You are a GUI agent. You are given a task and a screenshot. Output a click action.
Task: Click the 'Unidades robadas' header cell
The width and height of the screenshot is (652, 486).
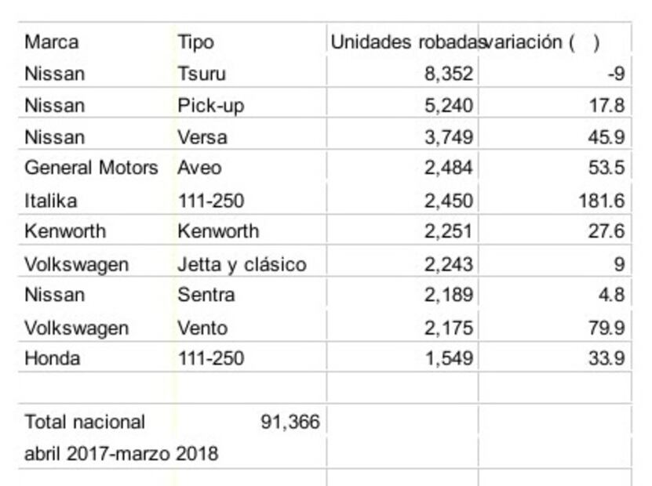[x=403, y=42]
